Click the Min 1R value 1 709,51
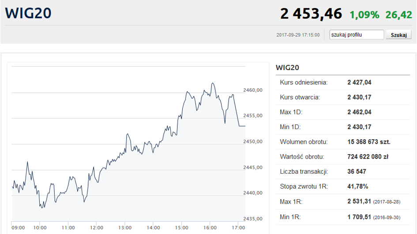 coord(359,216)
